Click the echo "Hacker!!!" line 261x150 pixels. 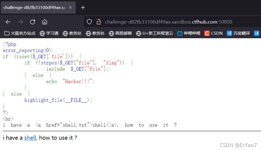(x=70, y=81)
